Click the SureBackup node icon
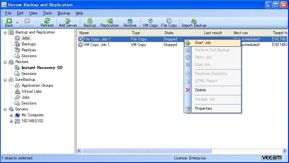 click(11, 80)
